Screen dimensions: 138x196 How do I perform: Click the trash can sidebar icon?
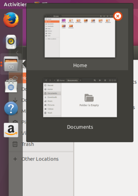[15, 144]
